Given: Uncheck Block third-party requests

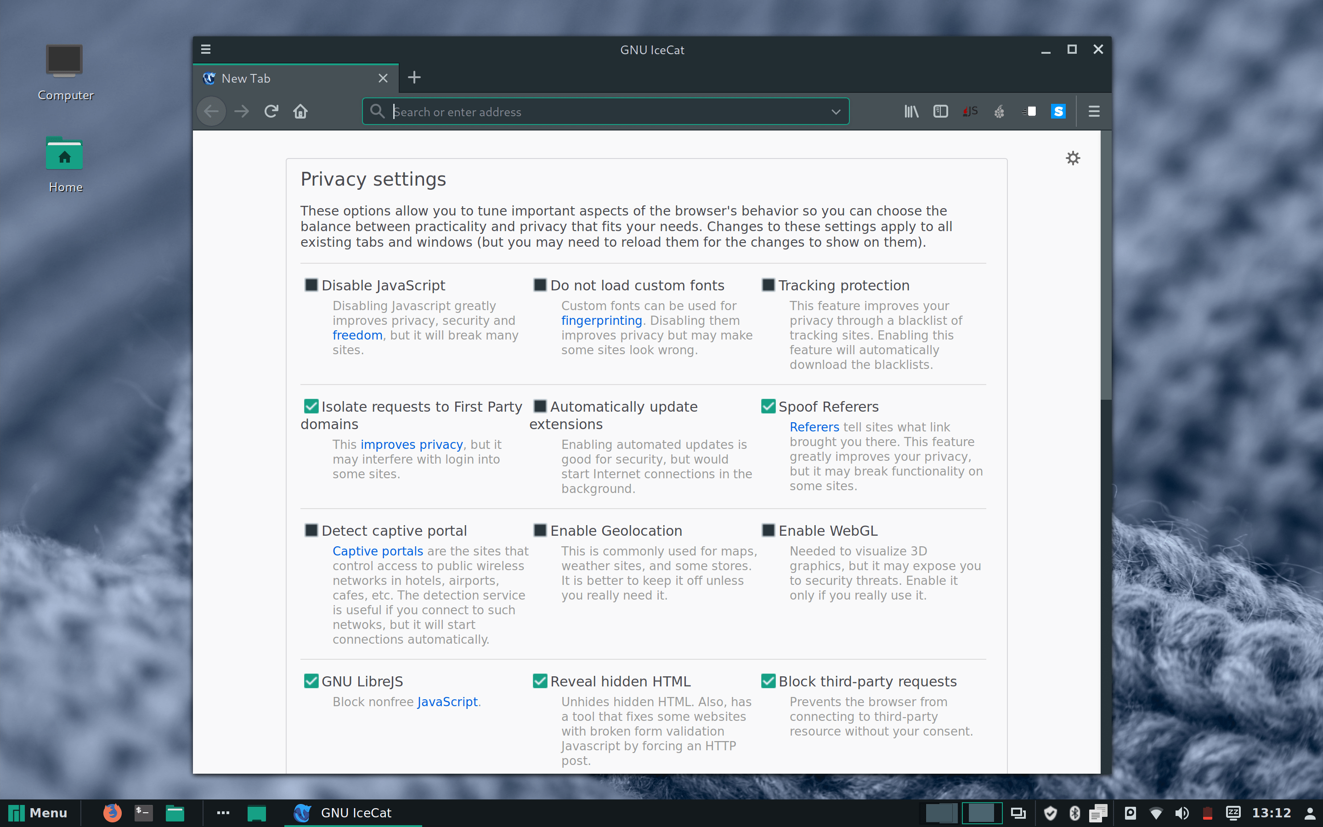Looking at the screenshot, I should [x=768, y=681].
